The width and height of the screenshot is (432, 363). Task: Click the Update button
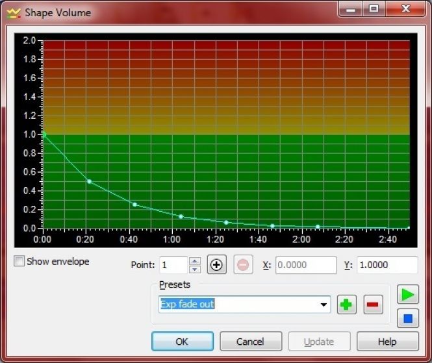coord(319,341)
